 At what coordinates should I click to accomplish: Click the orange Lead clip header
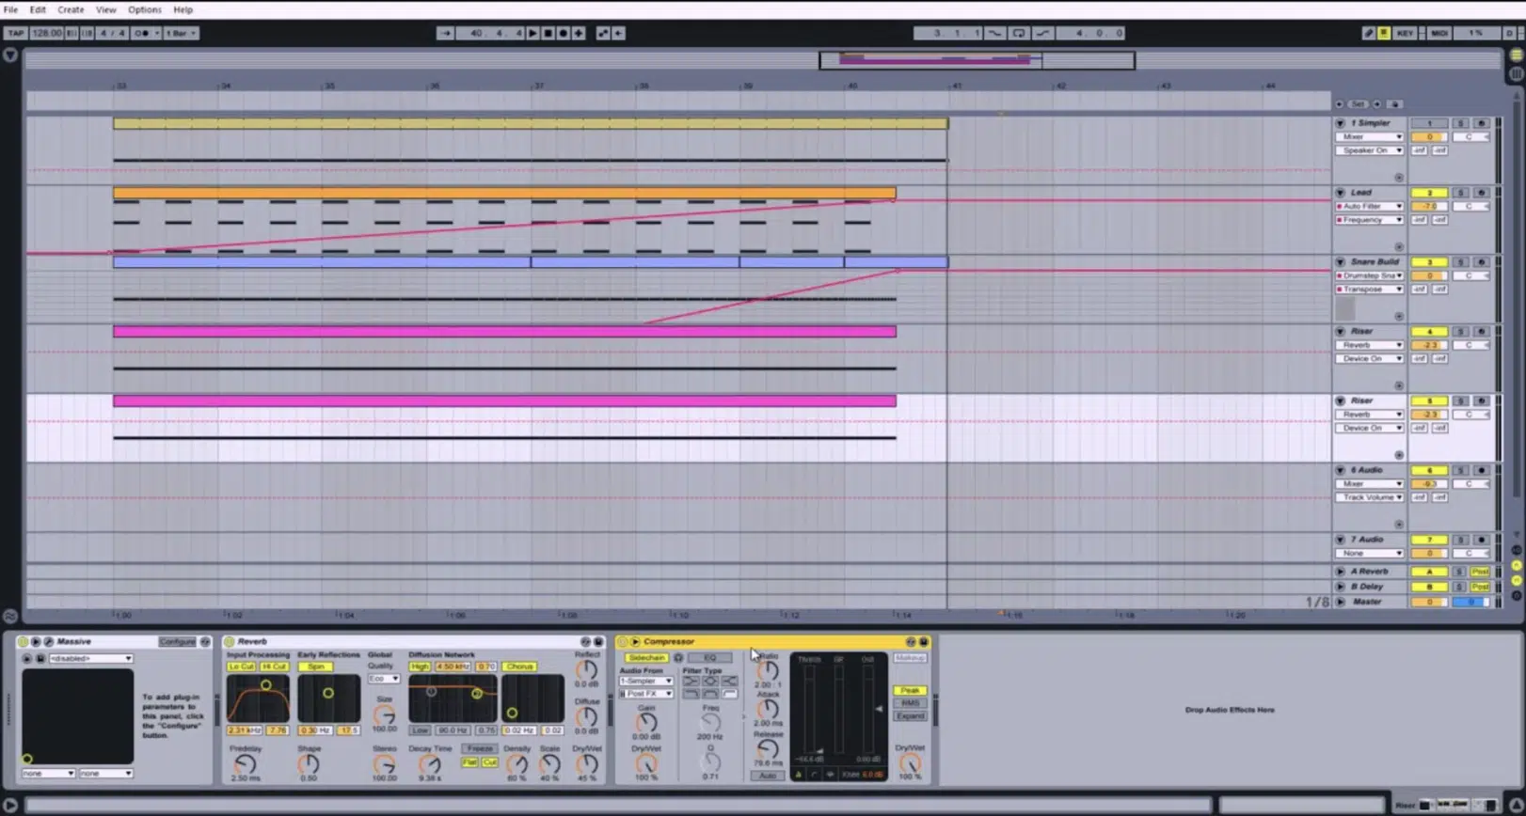504,194
